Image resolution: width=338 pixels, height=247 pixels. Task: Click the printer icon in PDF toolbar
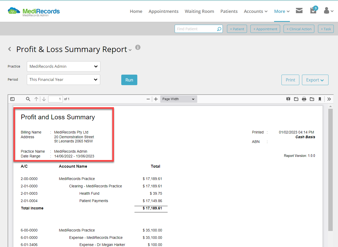[304, 99]
